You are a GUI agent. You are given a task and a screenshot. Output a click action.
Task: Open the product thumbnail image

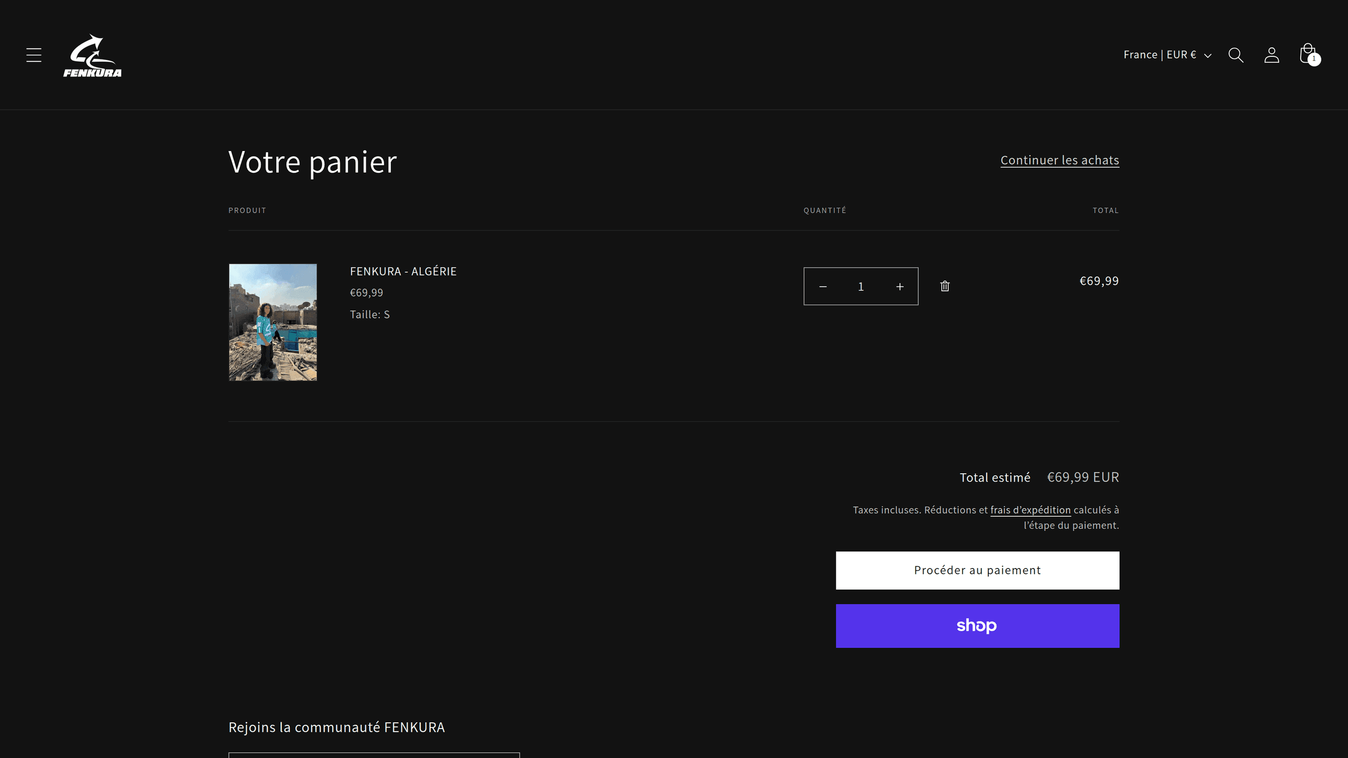pyautogui.click(x=273, y=322)
